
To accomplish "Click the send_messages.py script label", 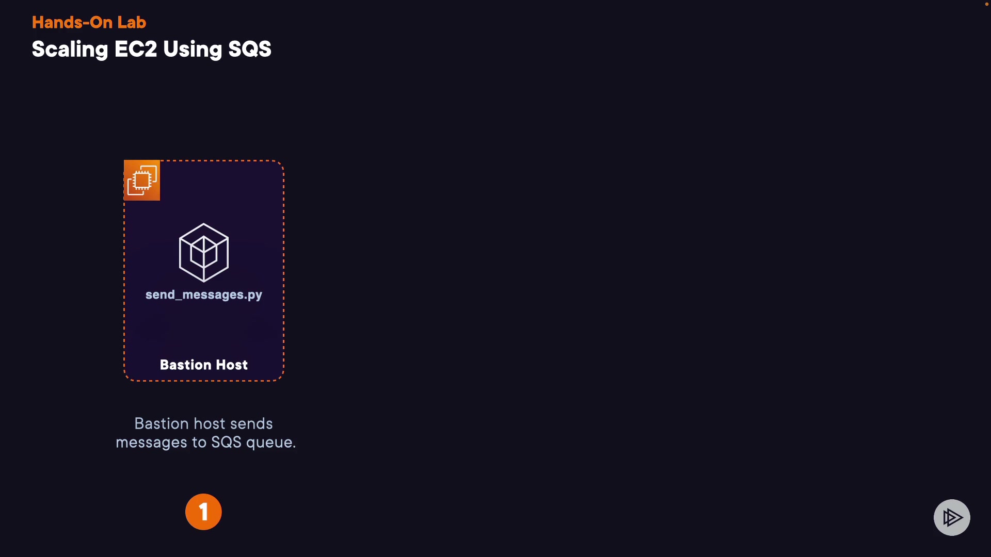I will [x=204, y=294].
